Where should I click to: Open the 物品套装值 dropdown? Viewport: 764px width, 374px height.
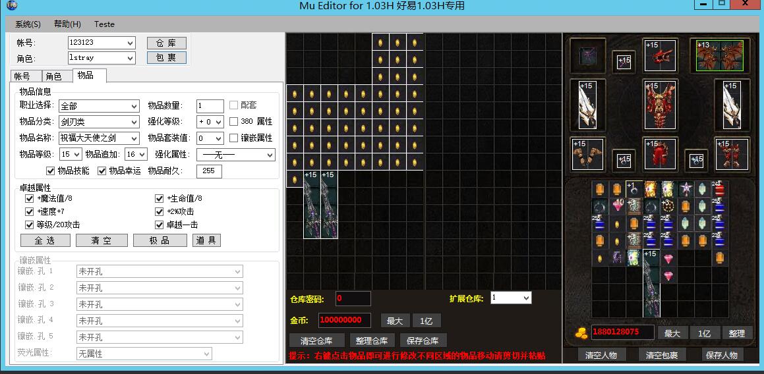click(x=210, y=138)
